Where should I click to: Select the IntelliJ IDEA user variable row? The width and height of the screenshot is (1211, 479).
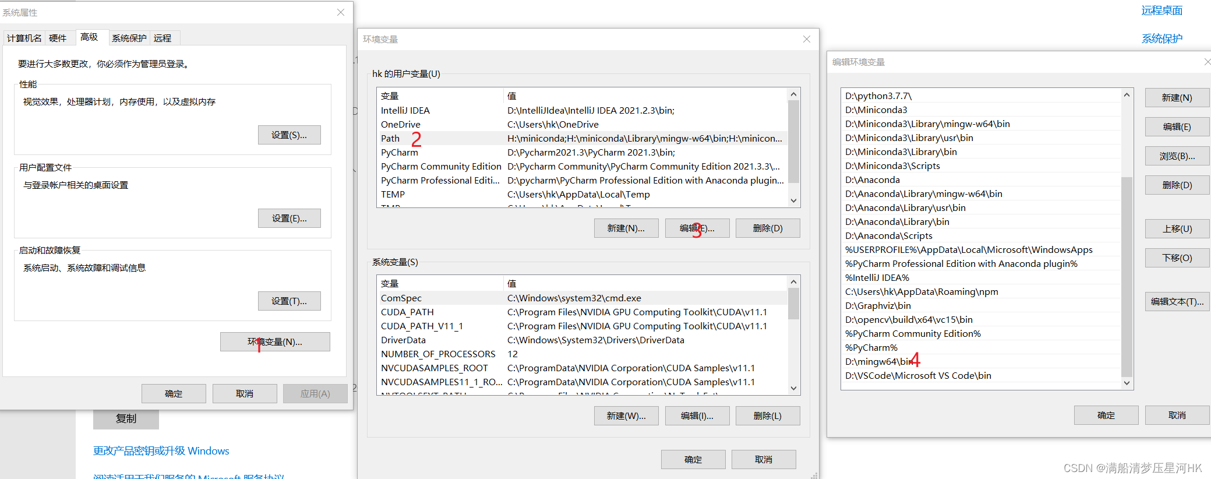582,110
